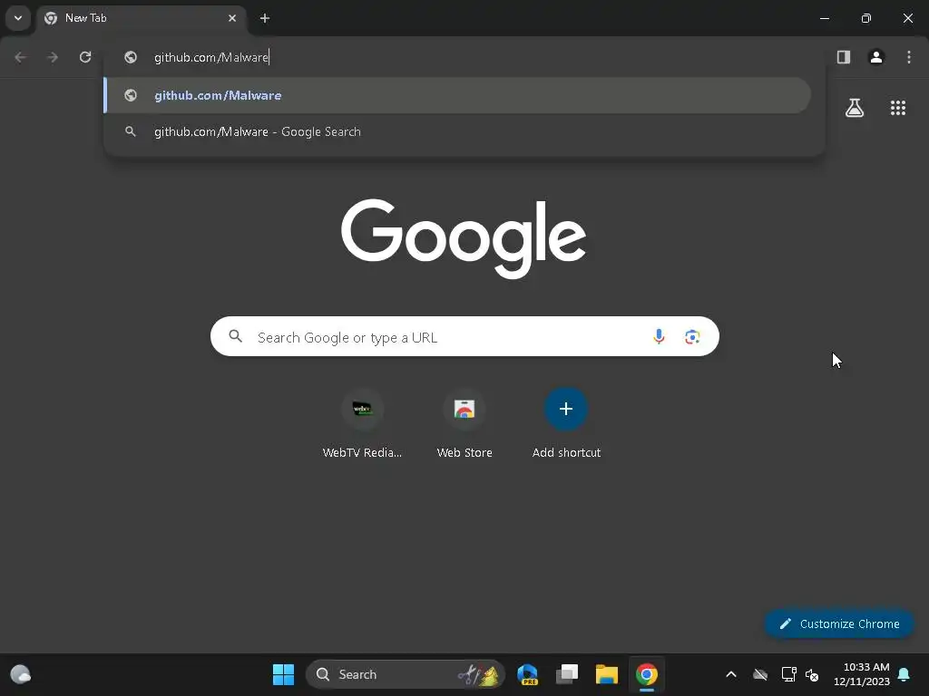Click the taskbar Search box
Viewport: 929px width, 696px height.
point(406,674)
